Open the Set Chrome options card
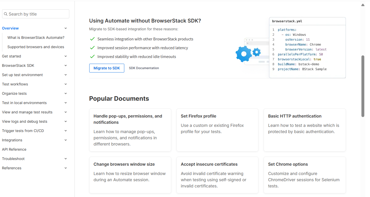Image resolution: width=370 pixels, height=197 pixels. [x=305, y=175]
